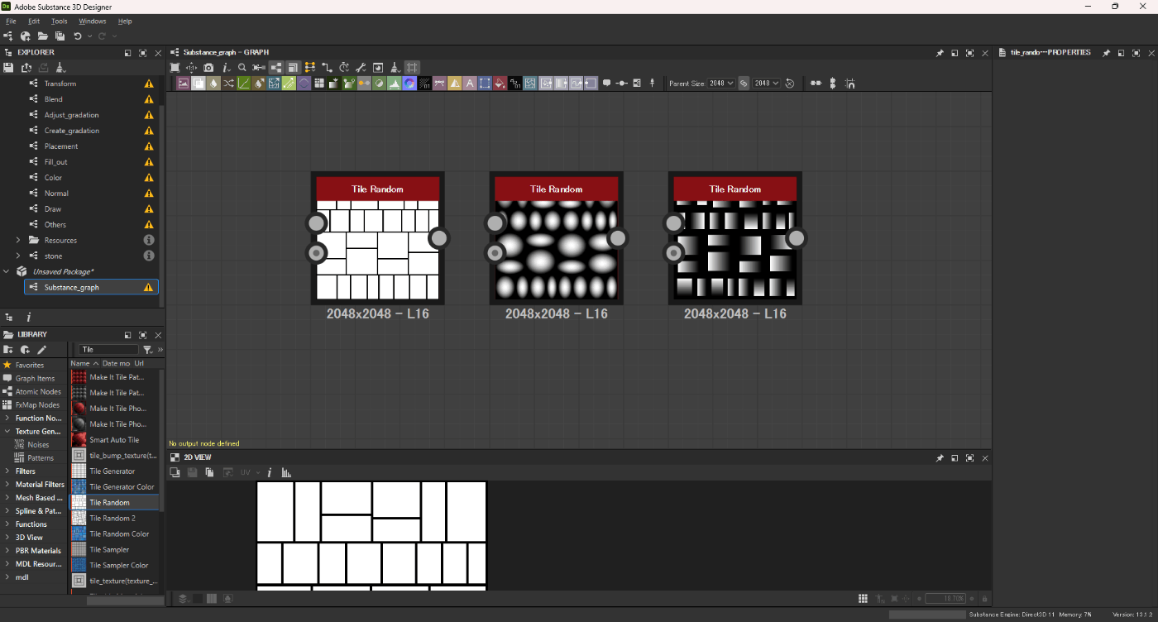This screenshot has width=1158, height=622.
Task: Open a package with the folder icon
Action: [42, 36]
